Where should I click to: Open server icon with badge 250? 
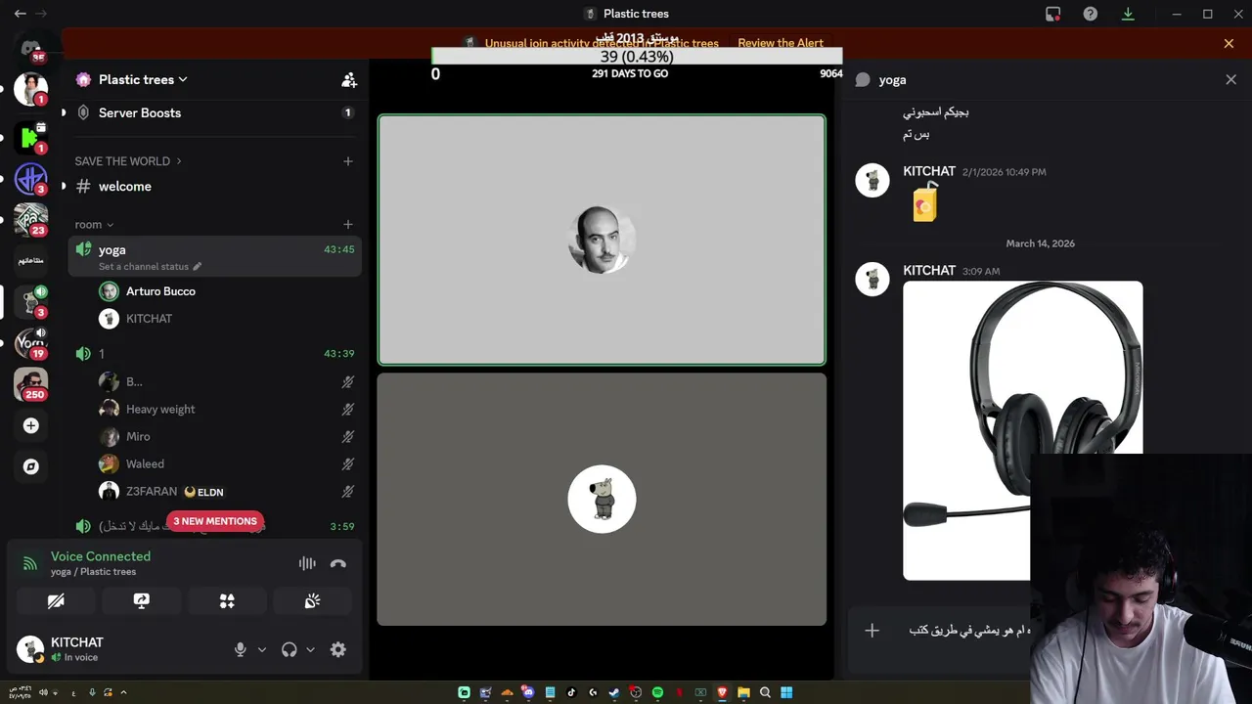[31, 383]
